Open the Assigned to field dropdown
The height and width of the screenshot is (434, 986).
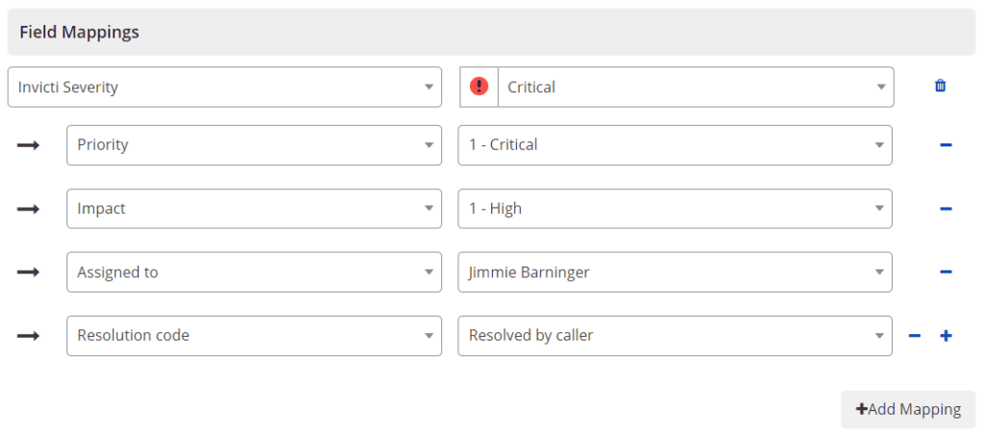[254, 272]
